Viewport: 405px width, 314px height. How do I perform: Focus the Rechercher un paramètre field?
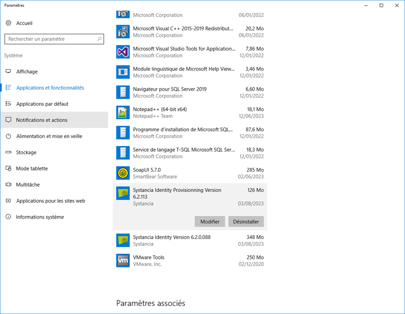click(54, 39)
